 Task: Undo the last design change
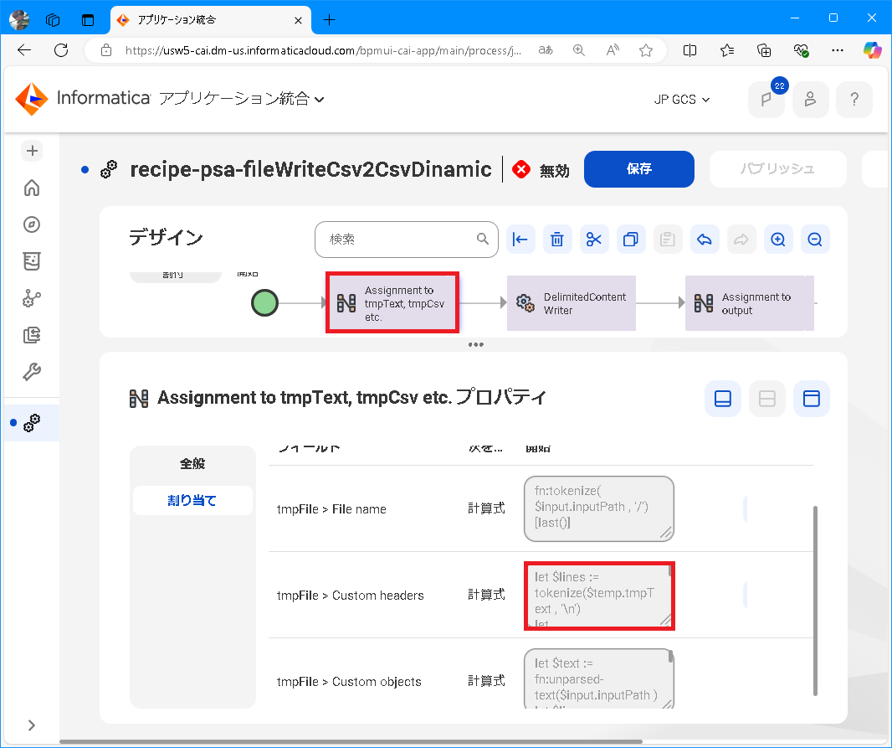coord(705,240)
